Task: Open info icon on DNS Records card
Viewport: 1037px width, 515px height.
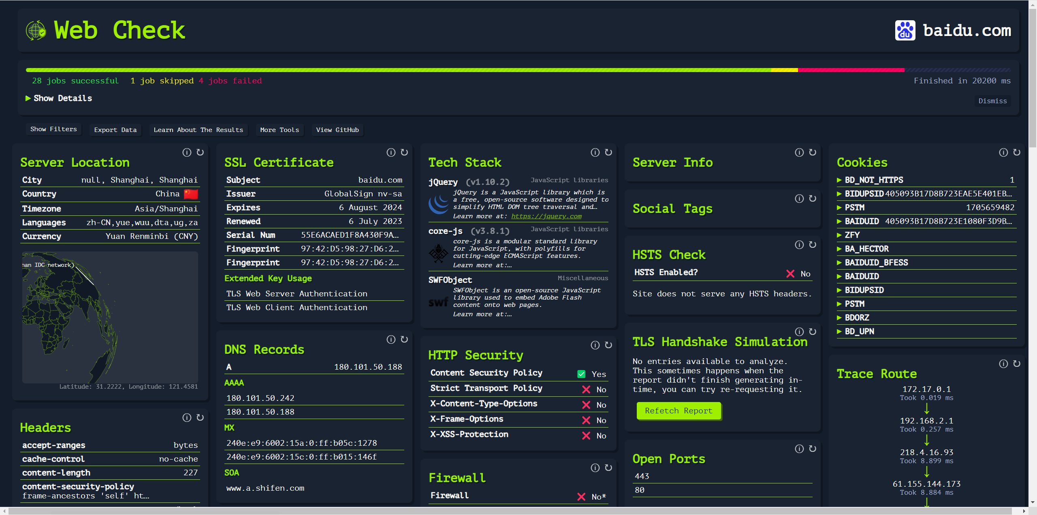Action: [x=391, y=339]
